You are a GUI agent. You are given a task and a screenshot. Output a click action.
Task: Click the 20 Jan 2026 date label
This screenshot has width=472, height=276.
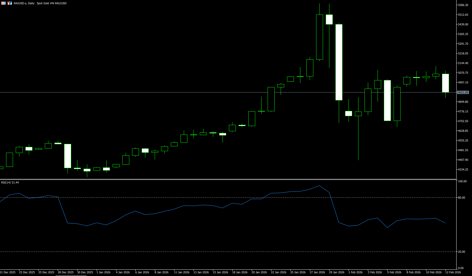pyautogui.click(x=259, y=272)
